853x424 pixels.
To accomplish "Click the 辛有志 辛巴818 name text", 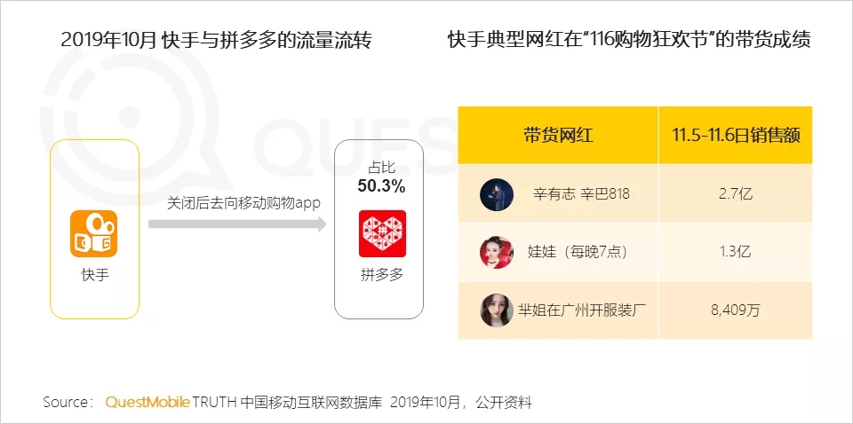I will click(581, 193).
